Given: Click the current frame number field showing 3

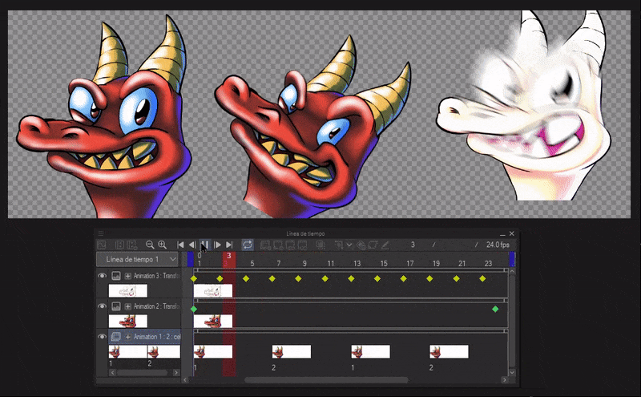Looking at the screenshot, I should click(x=413, y=245).
